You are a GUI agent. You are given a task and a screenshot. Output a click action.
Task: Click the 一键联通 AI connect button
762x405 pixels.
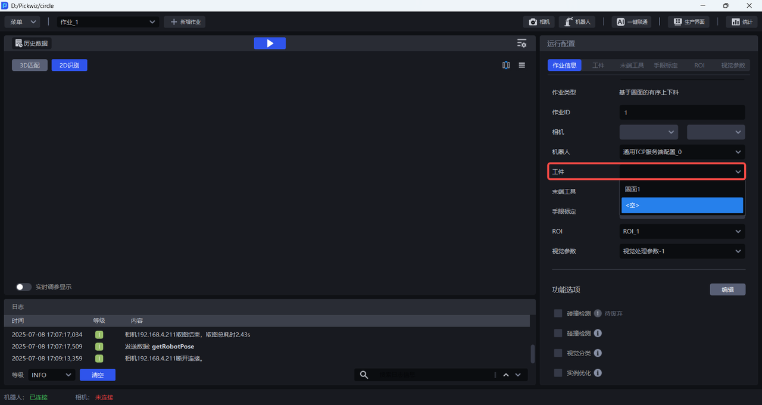pos(631,22)
